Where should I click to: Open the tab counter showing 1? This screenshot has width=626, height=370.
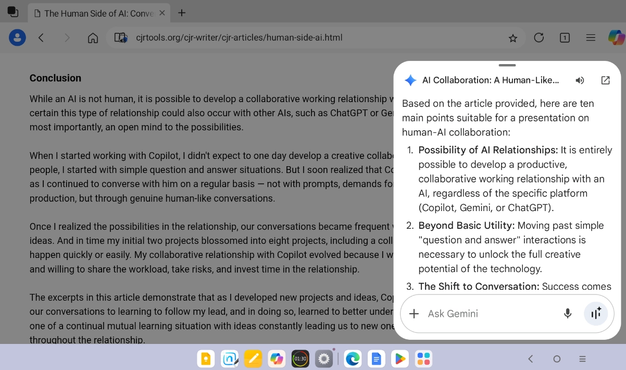pyautogui.click(x=565, y=38)
